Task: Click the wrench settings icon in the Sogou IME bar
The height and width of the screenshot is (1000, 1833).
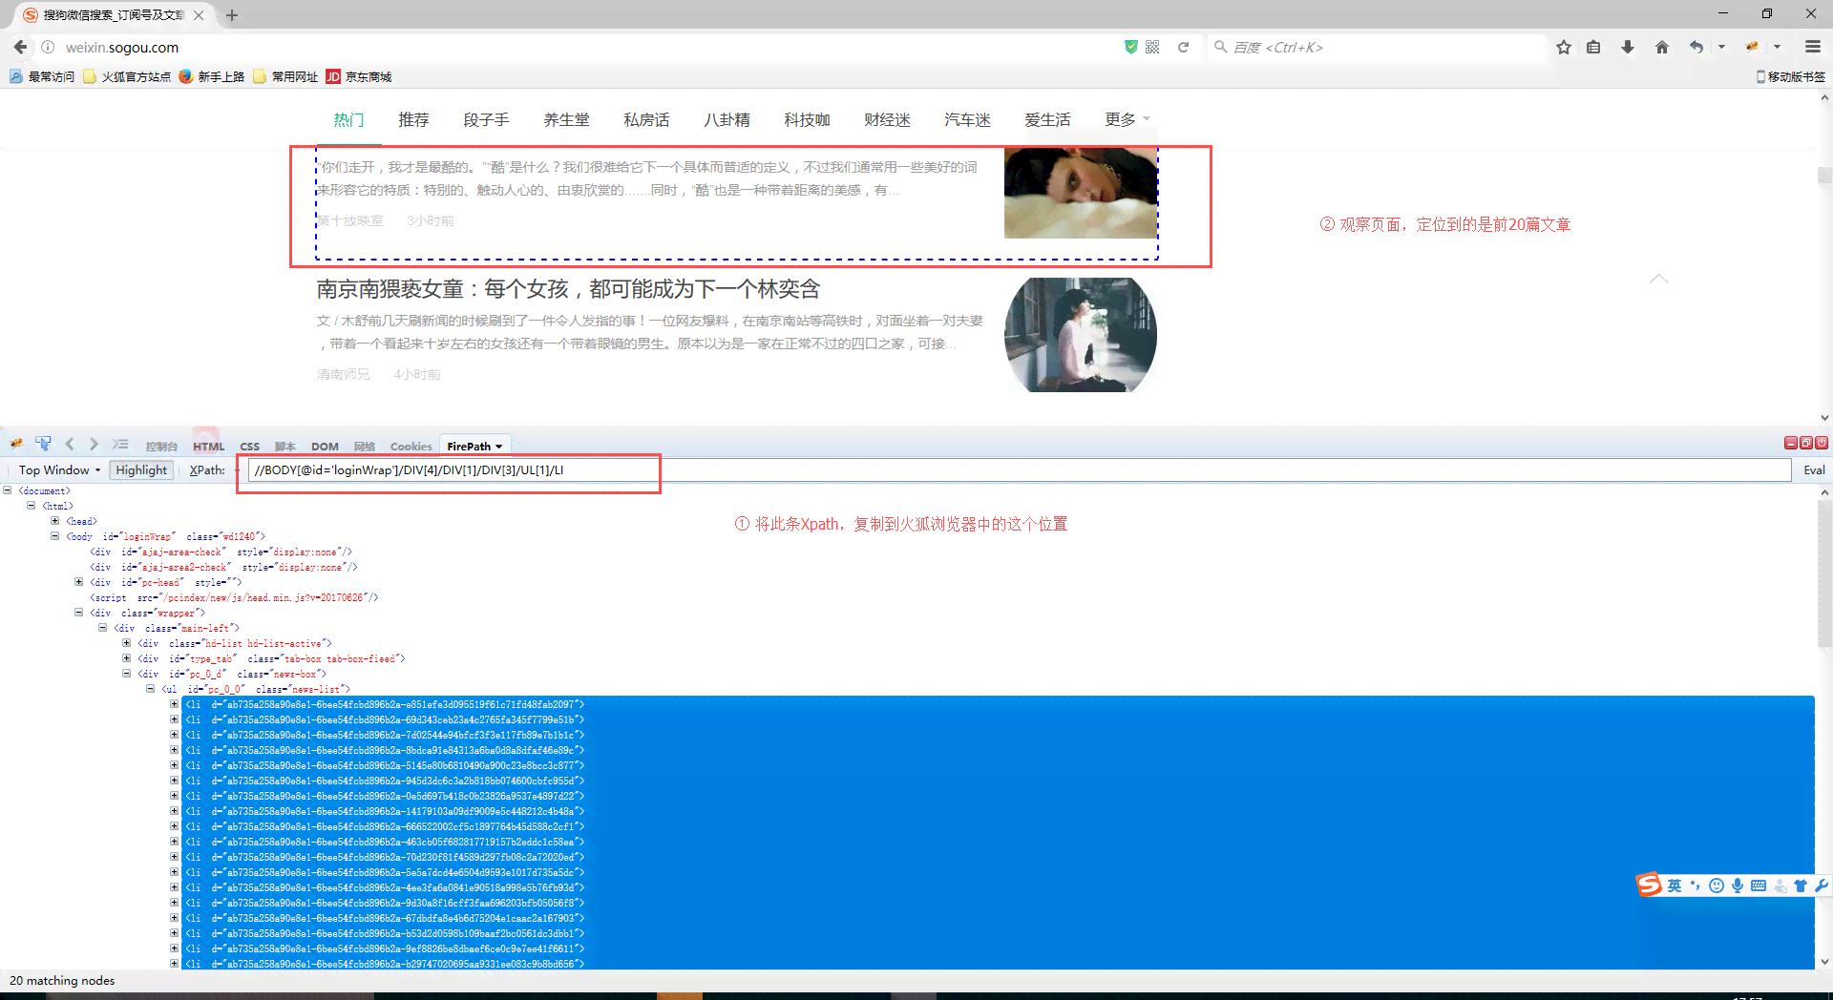Action: point(1822,885)
